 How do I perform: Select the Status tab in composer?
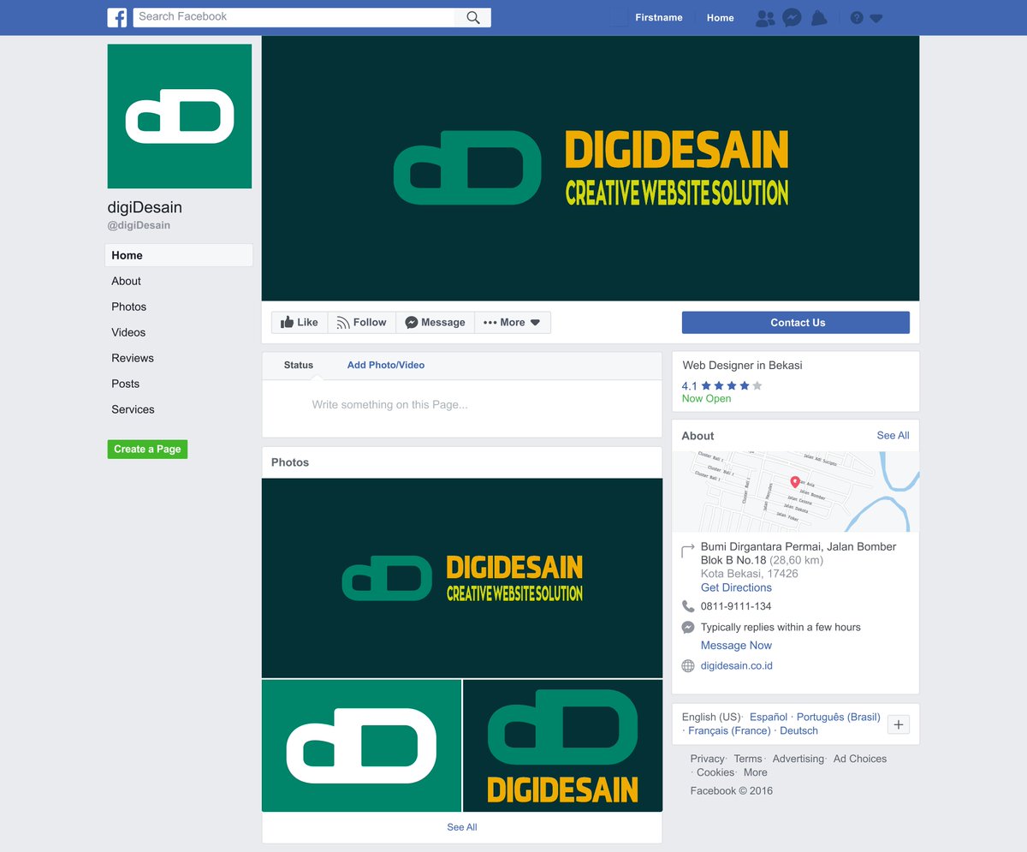(x=299, y=365)
